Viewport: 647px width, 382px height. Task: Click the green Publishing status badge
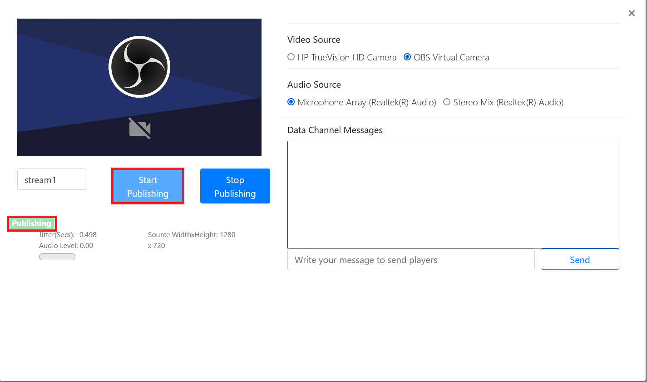pos(32,223)
